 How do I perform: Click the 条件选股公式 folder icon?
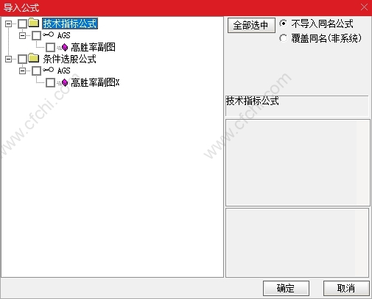[x=34, y=58]
